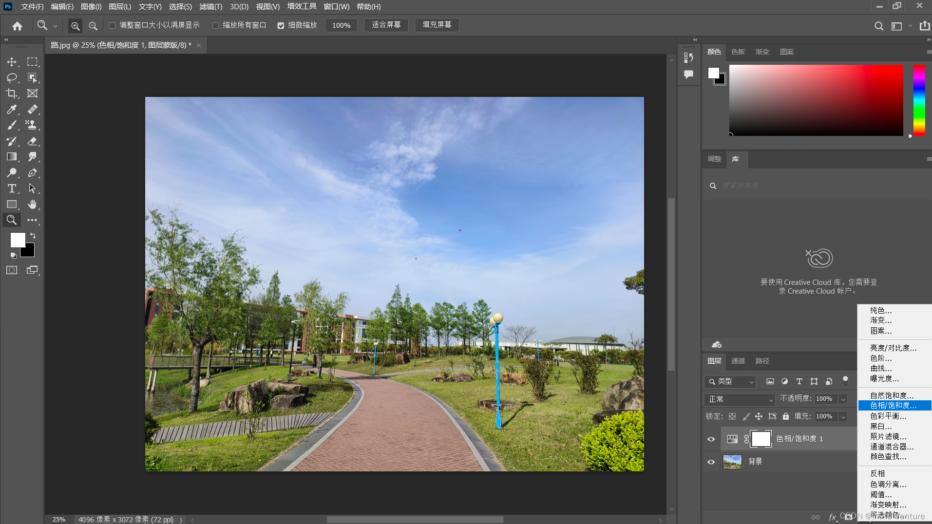Click the 100% zoom button

[341, 25]
